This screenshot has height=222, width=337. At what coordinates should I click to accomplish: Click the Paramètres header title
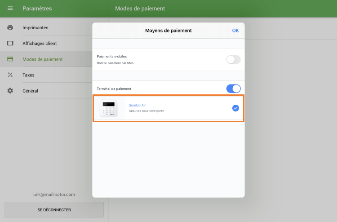coord(37,9)
